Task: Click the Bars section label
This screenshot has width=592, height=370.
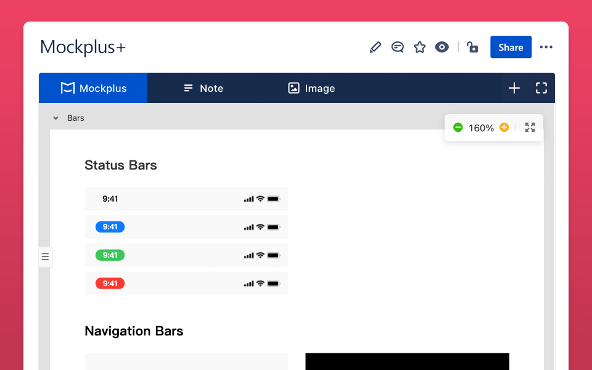Action: (75, 118)
